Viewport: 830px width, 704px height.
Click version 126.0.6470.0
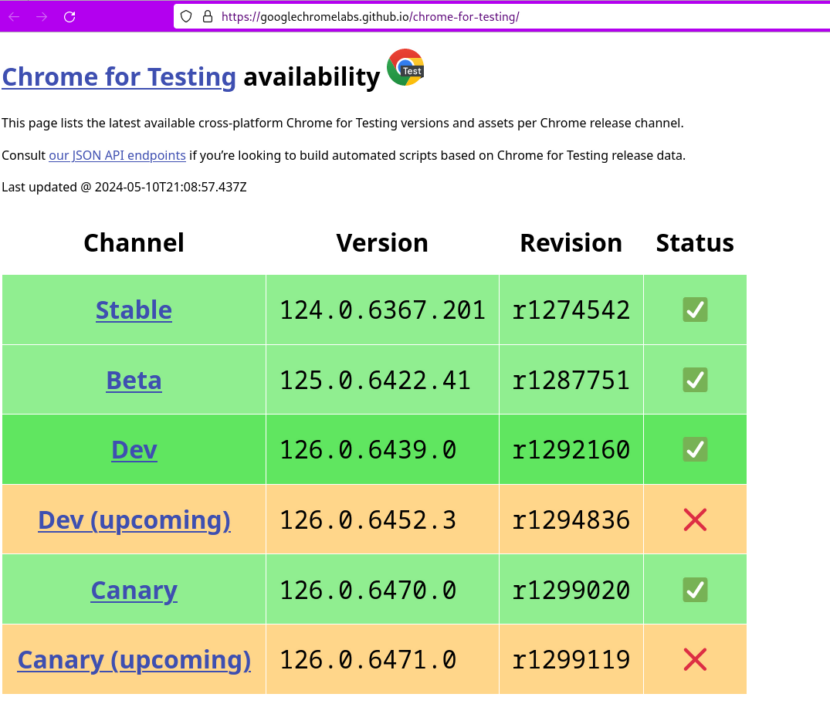(368, 590)
